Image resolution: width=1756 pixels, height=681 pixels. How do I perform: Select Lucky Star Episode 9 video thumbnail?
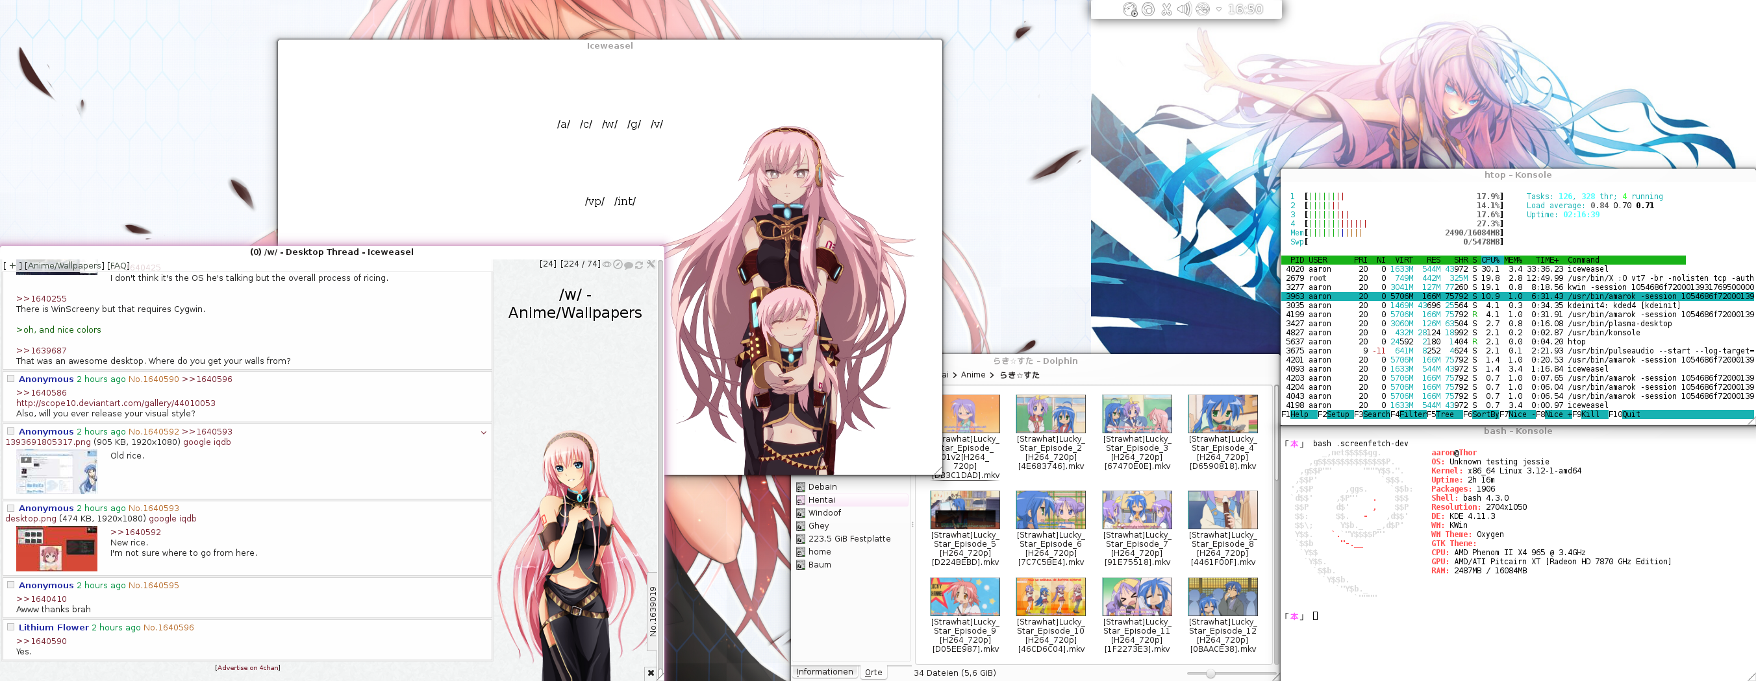point(964,597)
